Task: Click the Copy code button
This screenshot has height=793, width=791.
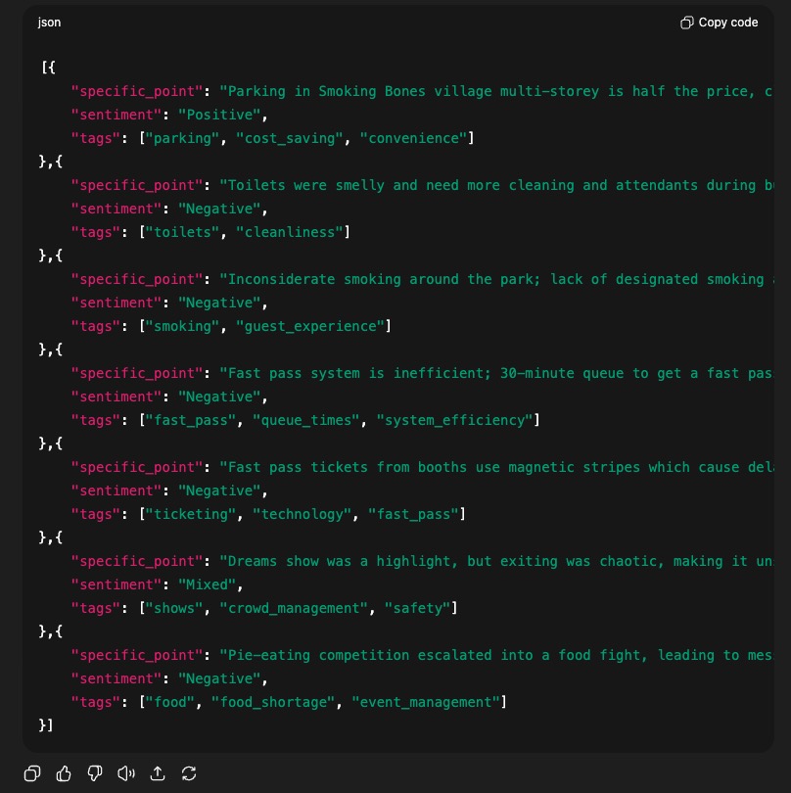Action: [x=720, y=22]
